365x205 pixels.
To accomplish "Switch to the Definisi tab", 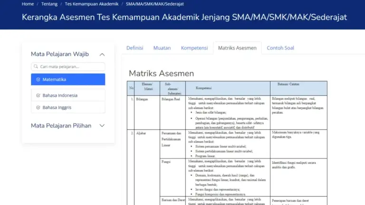I will point(135,48).
